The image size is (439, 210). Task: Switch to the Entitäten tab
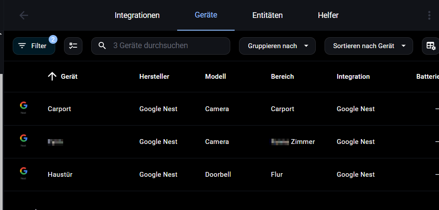(x=268, y=15)
